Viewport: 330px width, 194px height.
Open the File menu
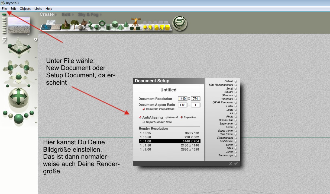[4, 9]
